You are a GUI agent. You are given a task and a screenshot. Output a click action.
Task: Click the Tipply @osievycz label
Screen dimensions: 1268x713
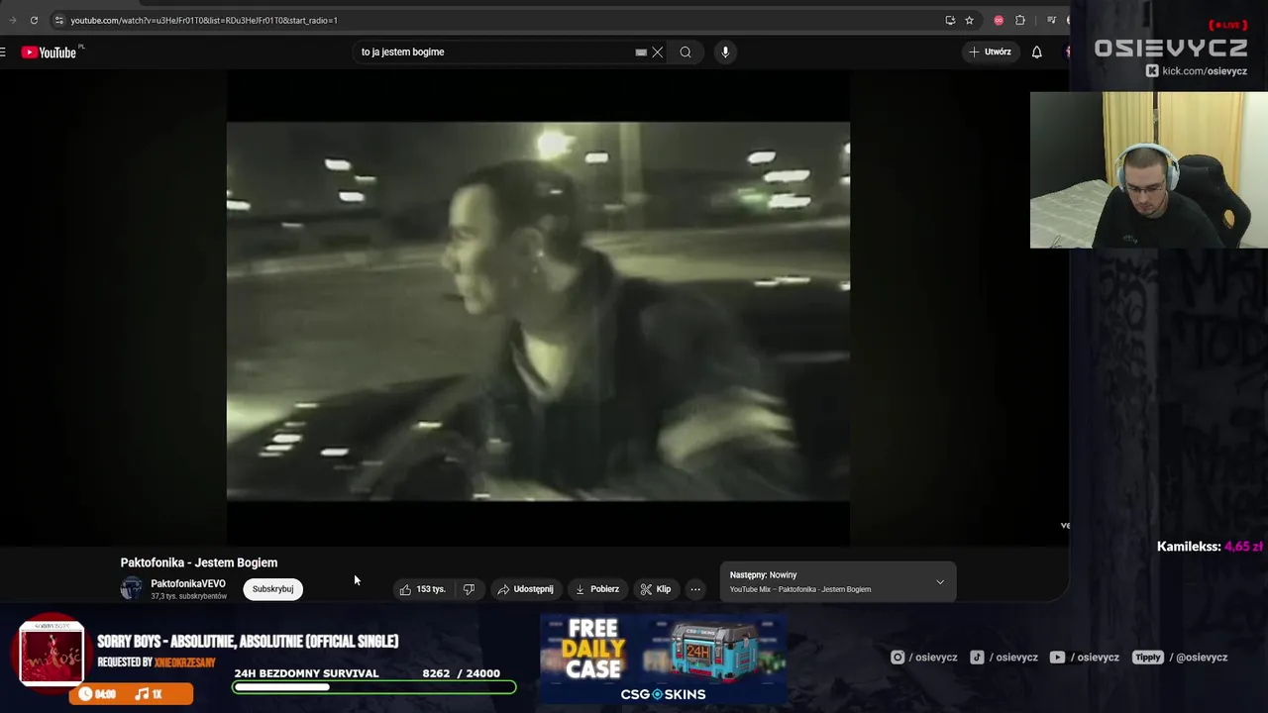click(x=1181, y=657)
